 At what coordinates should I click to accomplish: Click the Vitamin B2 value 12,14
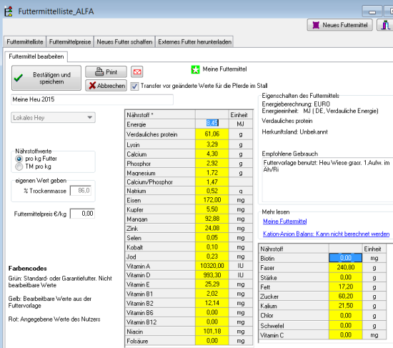[x=212, y=303]
